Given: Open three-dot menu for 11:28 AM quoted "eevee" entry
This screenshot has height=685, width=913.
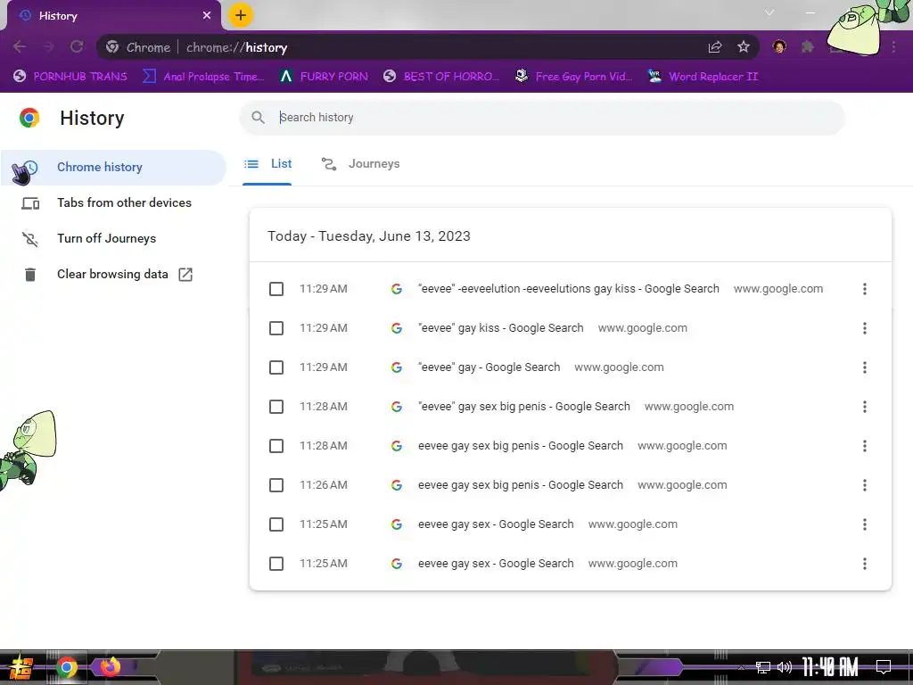Looking at the screenshot, I should [865, 407].
